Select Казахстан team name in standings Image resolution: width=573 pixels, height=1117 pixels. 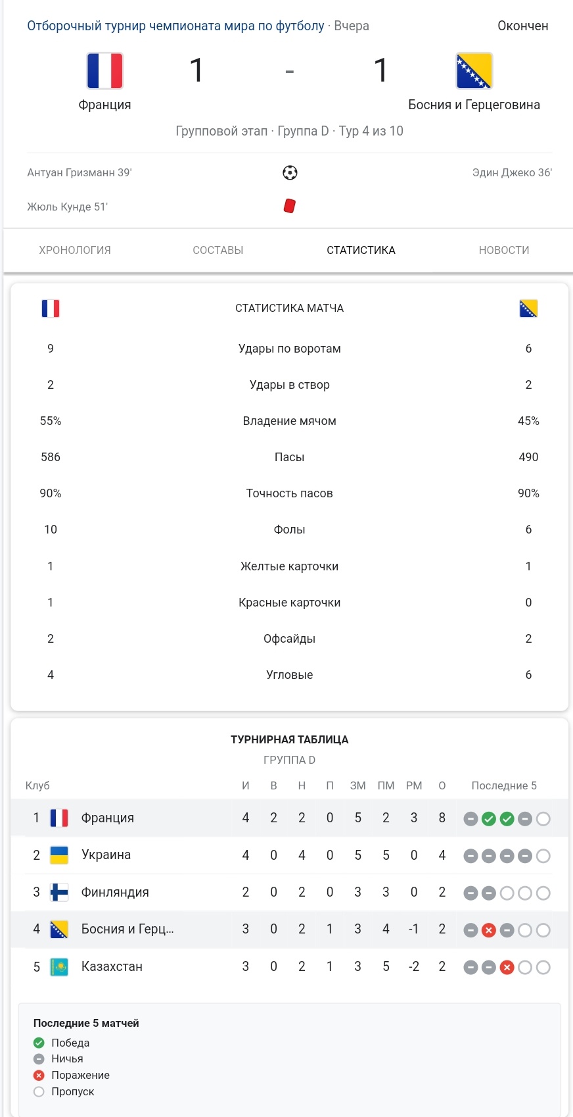coord(112,967)
